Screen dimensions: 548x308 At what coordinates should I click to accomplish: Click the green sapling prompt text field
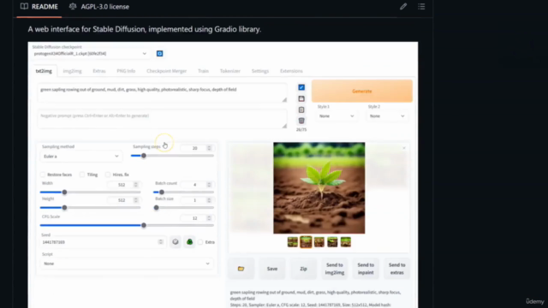click(162, 92)
